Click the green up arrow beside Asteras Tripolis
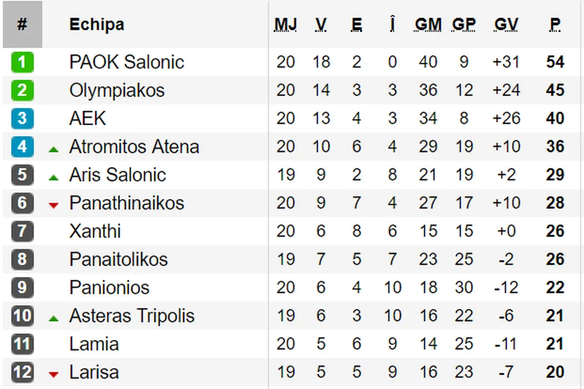This screenshot has height=389, width=584. 53,318
